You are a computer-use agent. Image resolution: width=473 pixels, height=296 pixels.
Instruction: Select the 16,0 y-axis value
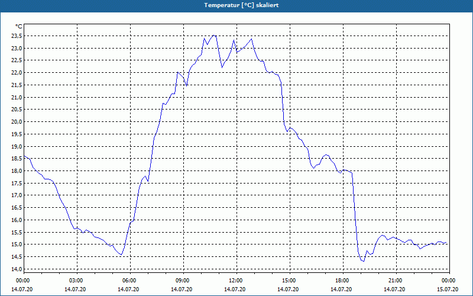tap(17, 220)
